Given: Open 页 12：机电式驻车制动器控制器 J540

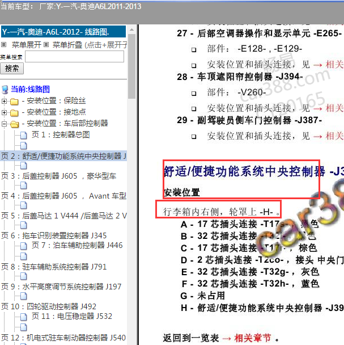Looking at the screenshot, I should point(63,338).
